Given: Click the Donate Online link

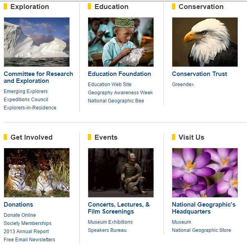Looking at the screenshot, I should 20,215.
